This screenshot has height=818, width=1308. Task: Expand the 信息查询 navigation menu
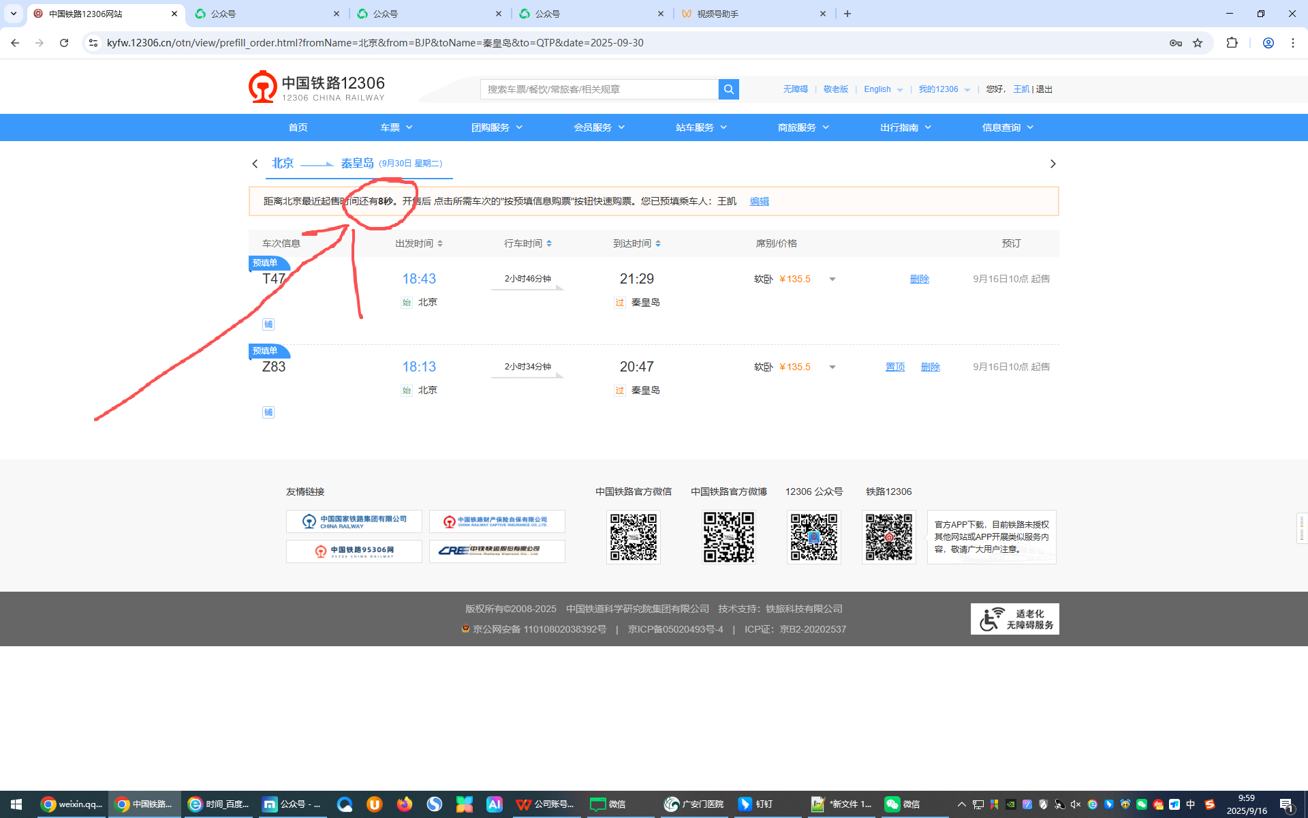[1008, 127]
